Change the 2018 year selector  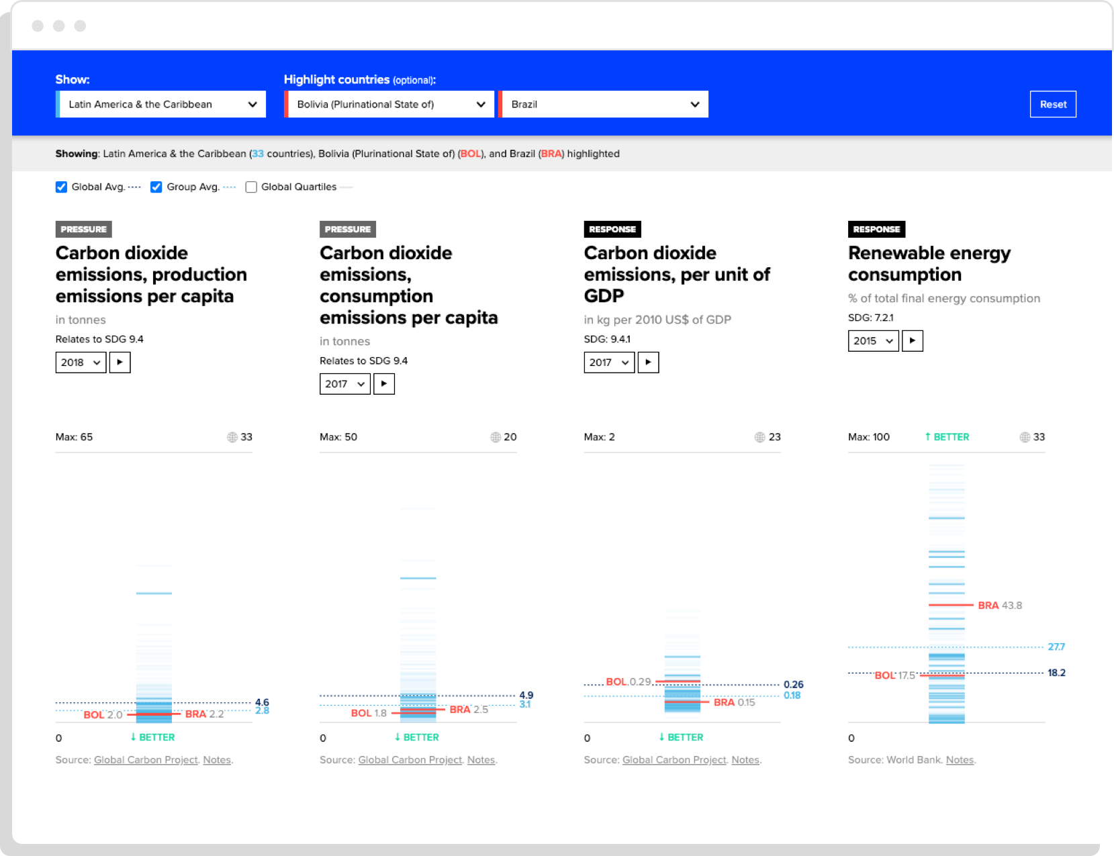pyautogui.click(x=81, y=363)
